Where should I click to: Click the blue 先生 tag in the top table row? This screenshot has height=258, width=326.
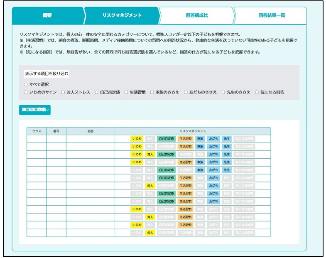pos(227,139)
